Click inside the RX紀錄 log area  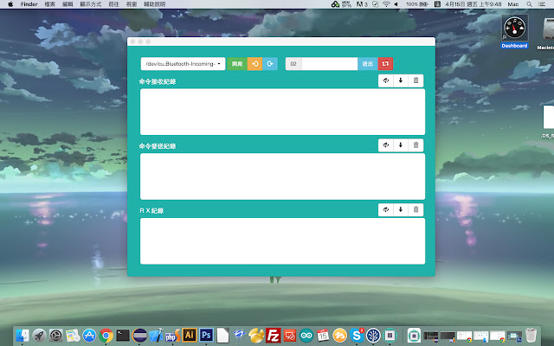tap(283, 241)
